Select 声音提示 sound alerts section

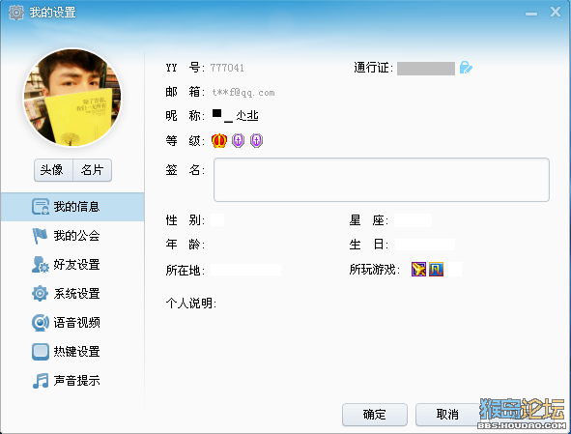tap(72, 381)
